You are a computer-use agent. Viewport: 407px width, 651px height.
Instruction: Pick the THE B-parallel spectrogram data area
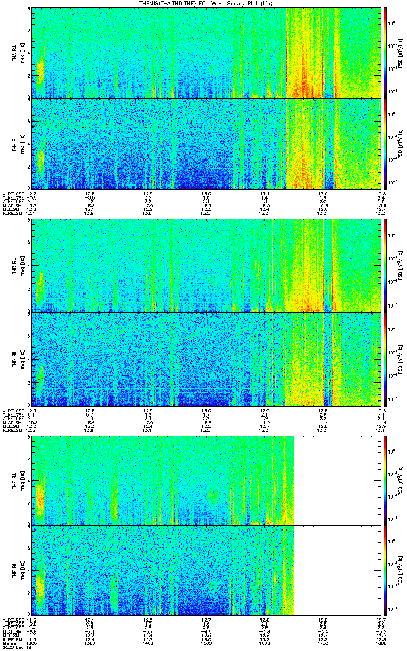163,570
